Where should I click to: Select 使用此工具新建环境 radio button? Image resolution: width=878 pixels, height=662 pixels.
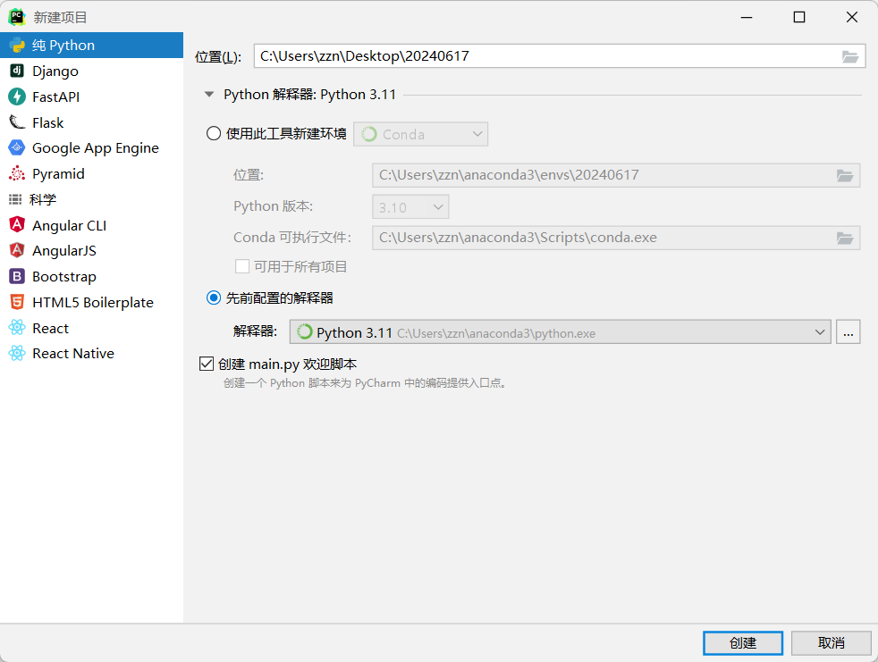coord(214,134)
